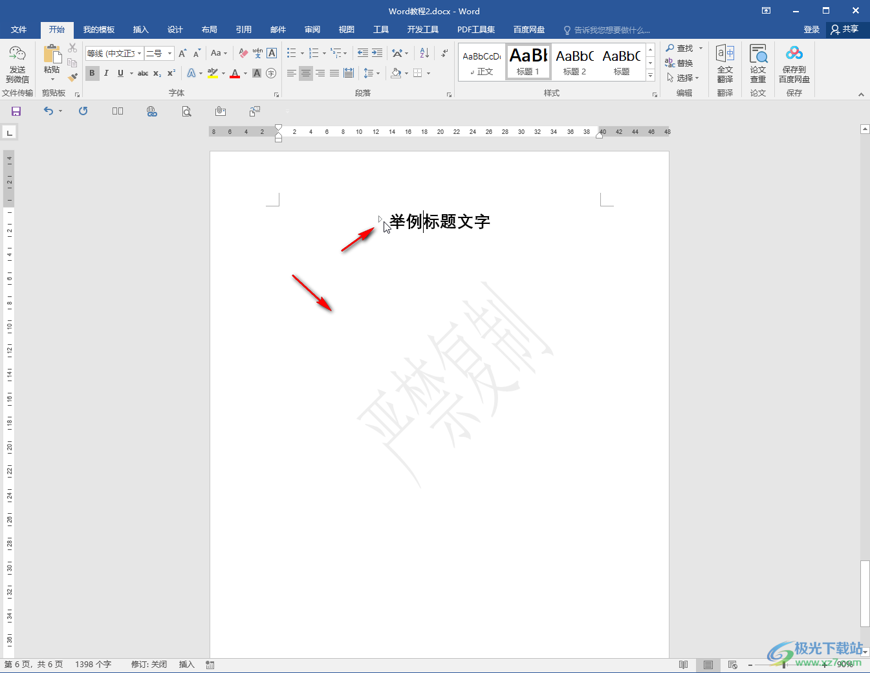Open the phonetic guide (wén) tool
Viewport: 870px width, 673px height.
click(257, 53)
